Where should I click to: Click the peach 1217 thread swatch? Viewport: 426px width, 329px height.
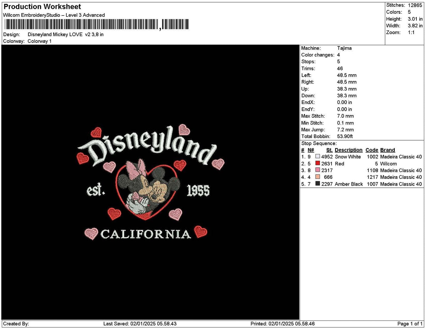coord(318,177)
